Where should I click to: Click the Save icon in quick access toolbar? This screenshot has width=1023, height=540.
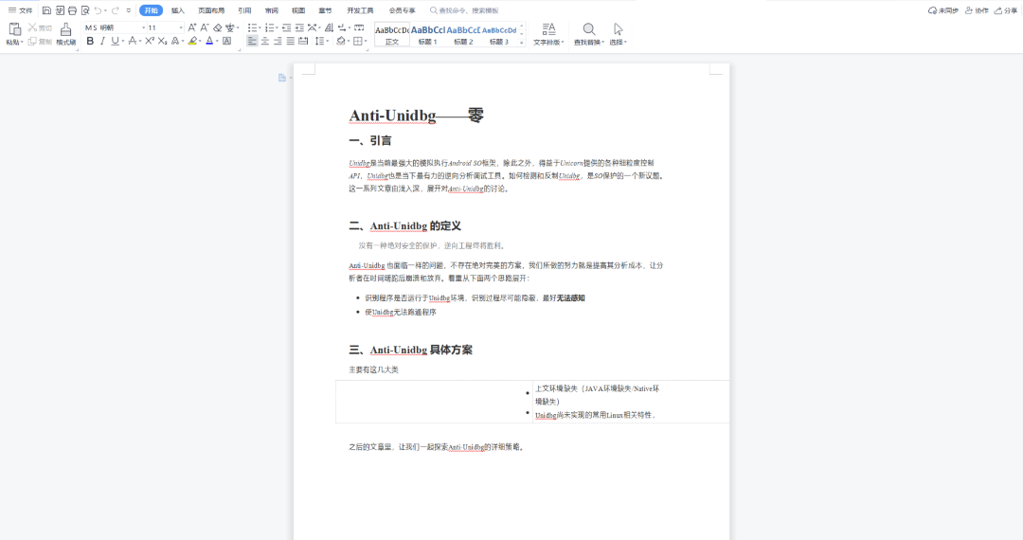(x=46, y=10)
